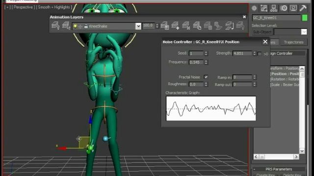Click the Assign Controller rollout header

288,53
